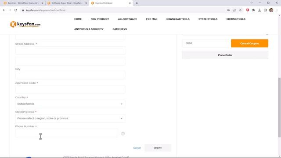The width and height of the screenshot is (281, 158).
Task: Open the Chrome three-dot menu
Action: tap(277, 10)
